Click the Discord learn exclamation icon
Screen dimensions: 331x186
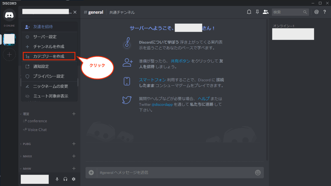click(x=127, y=44)
